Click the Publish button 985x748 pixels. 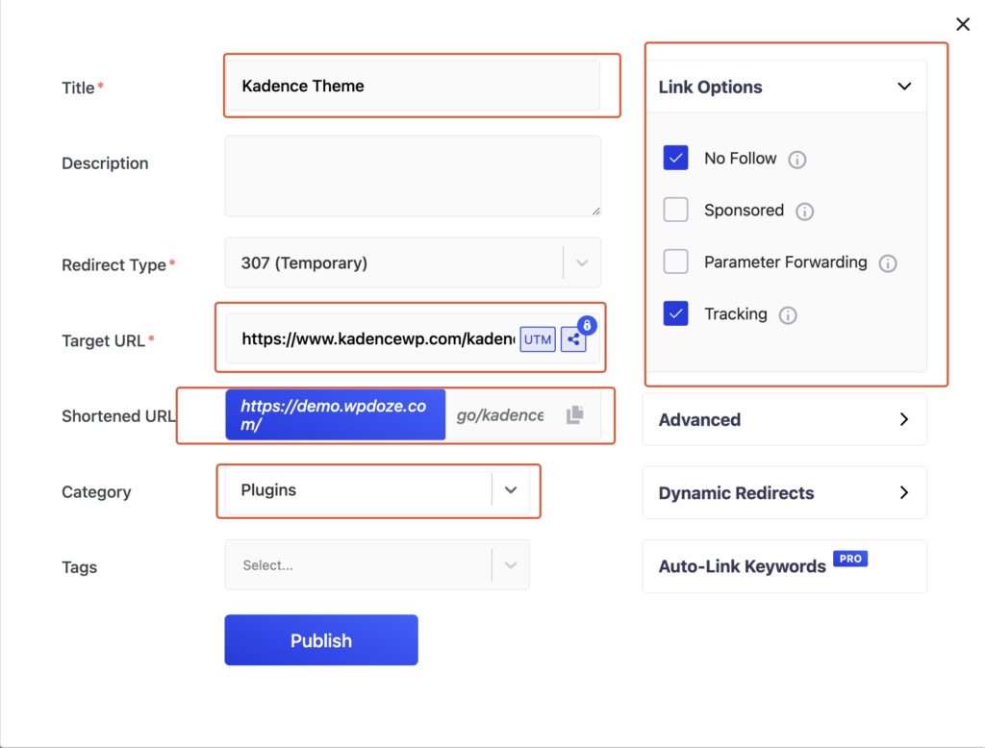(321, 640)
